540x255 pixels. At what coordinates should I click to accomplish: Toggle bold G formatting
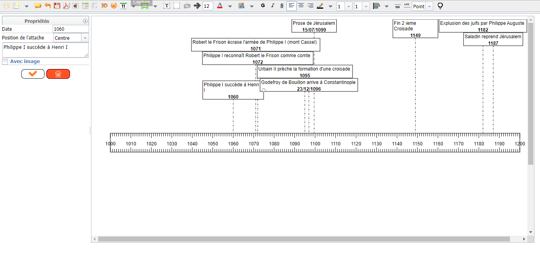(263, 6)
